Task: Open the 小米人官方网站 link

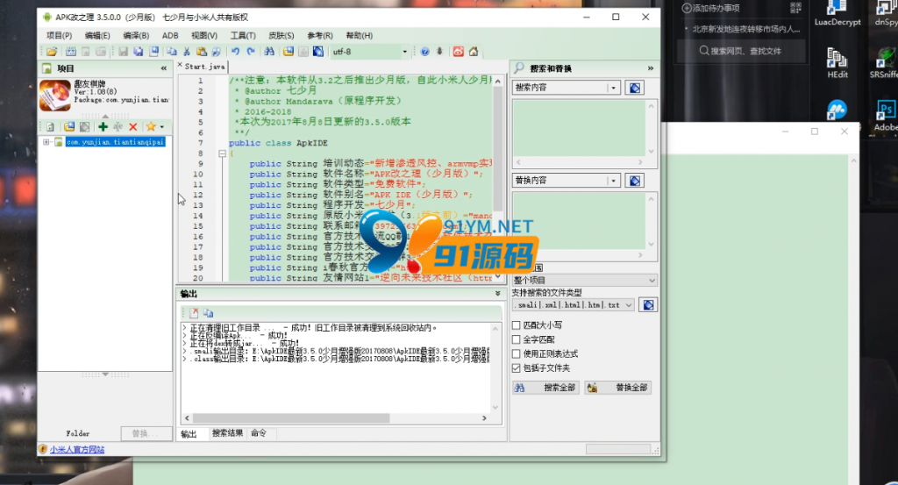Action: pos(77,450)
